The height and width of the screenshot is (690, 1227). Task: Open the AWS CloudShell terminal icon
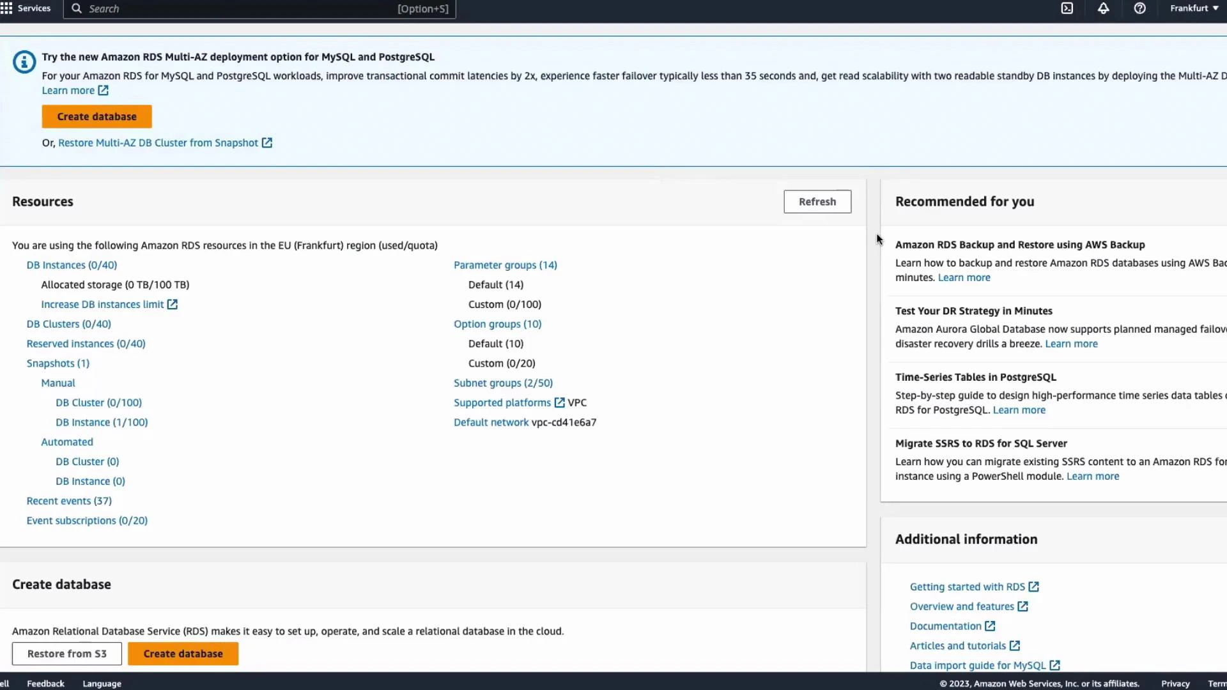[x=1067, y=8]
